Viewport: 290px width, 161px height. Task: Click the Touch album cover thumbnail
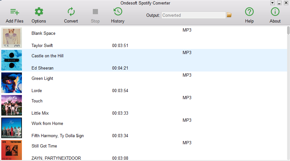pos(12,105)
